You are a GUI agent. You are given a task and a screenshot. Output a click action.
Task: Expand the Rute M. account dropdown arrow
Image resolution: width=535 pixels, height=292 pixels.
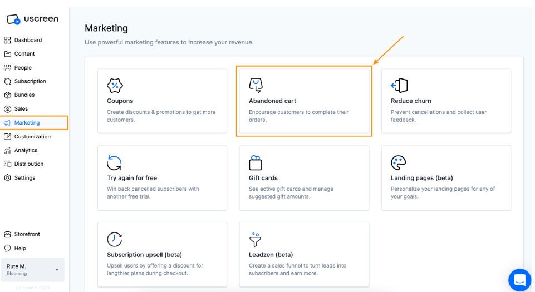pos(57,270)
